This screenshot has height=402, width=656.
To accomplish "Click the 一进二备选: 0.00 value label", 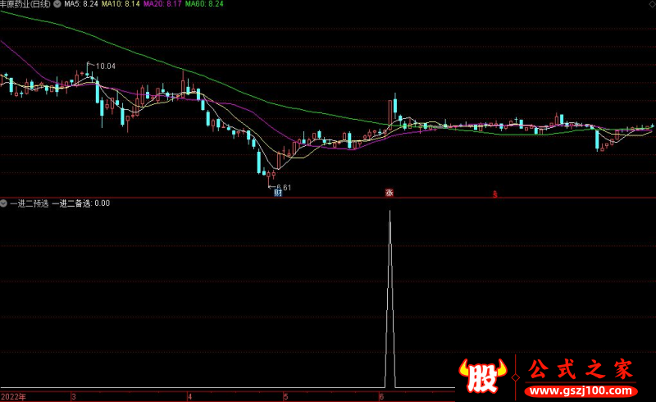I will point(81,203).
